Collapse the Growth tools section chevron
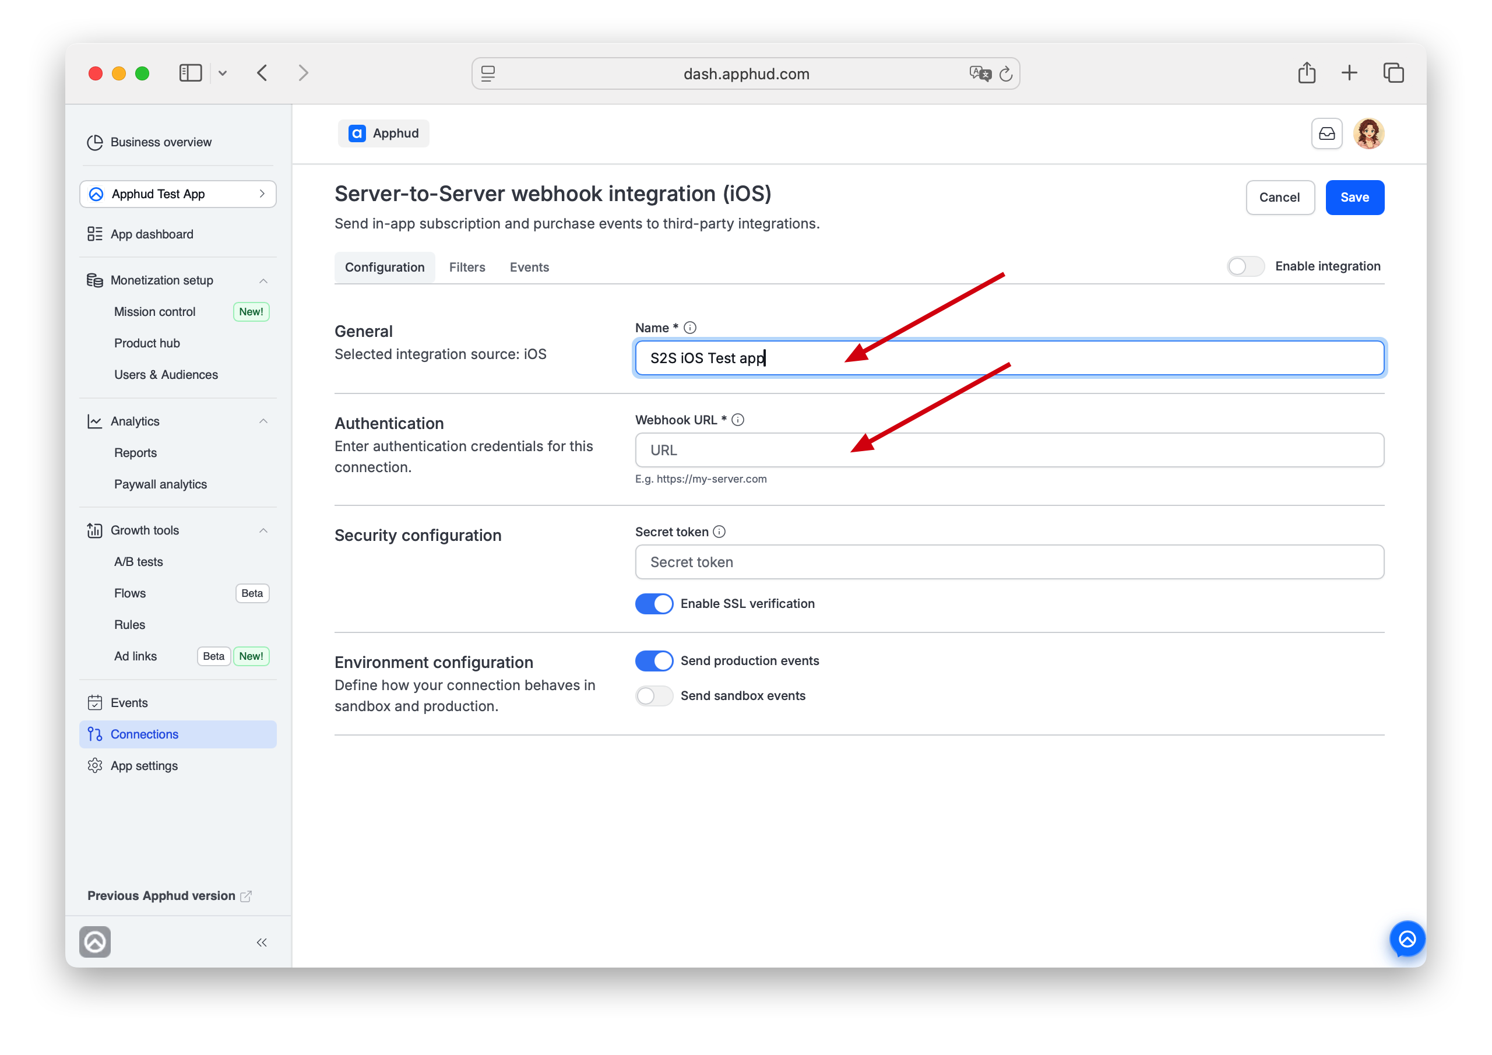 [263, 530]
